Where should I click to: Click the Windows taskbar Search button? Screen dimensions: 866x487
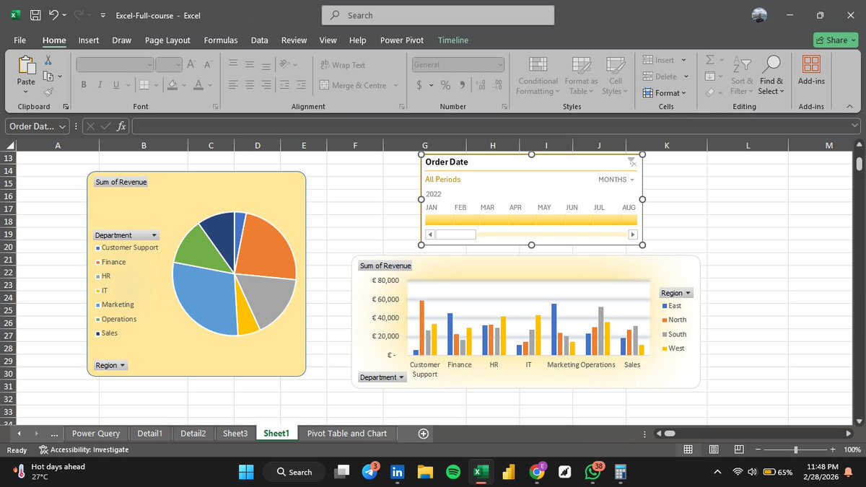294,472
